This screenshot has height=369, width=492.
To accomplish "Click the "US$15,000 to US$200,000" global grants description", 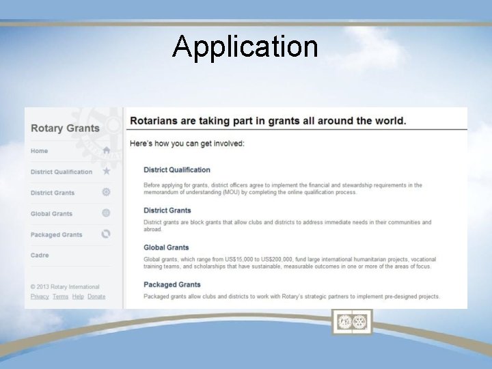I will 290,263.
